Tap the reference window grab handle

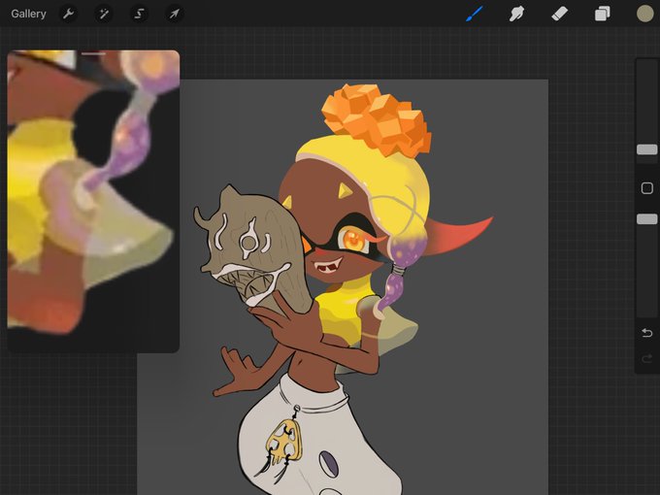pos(93,54)
